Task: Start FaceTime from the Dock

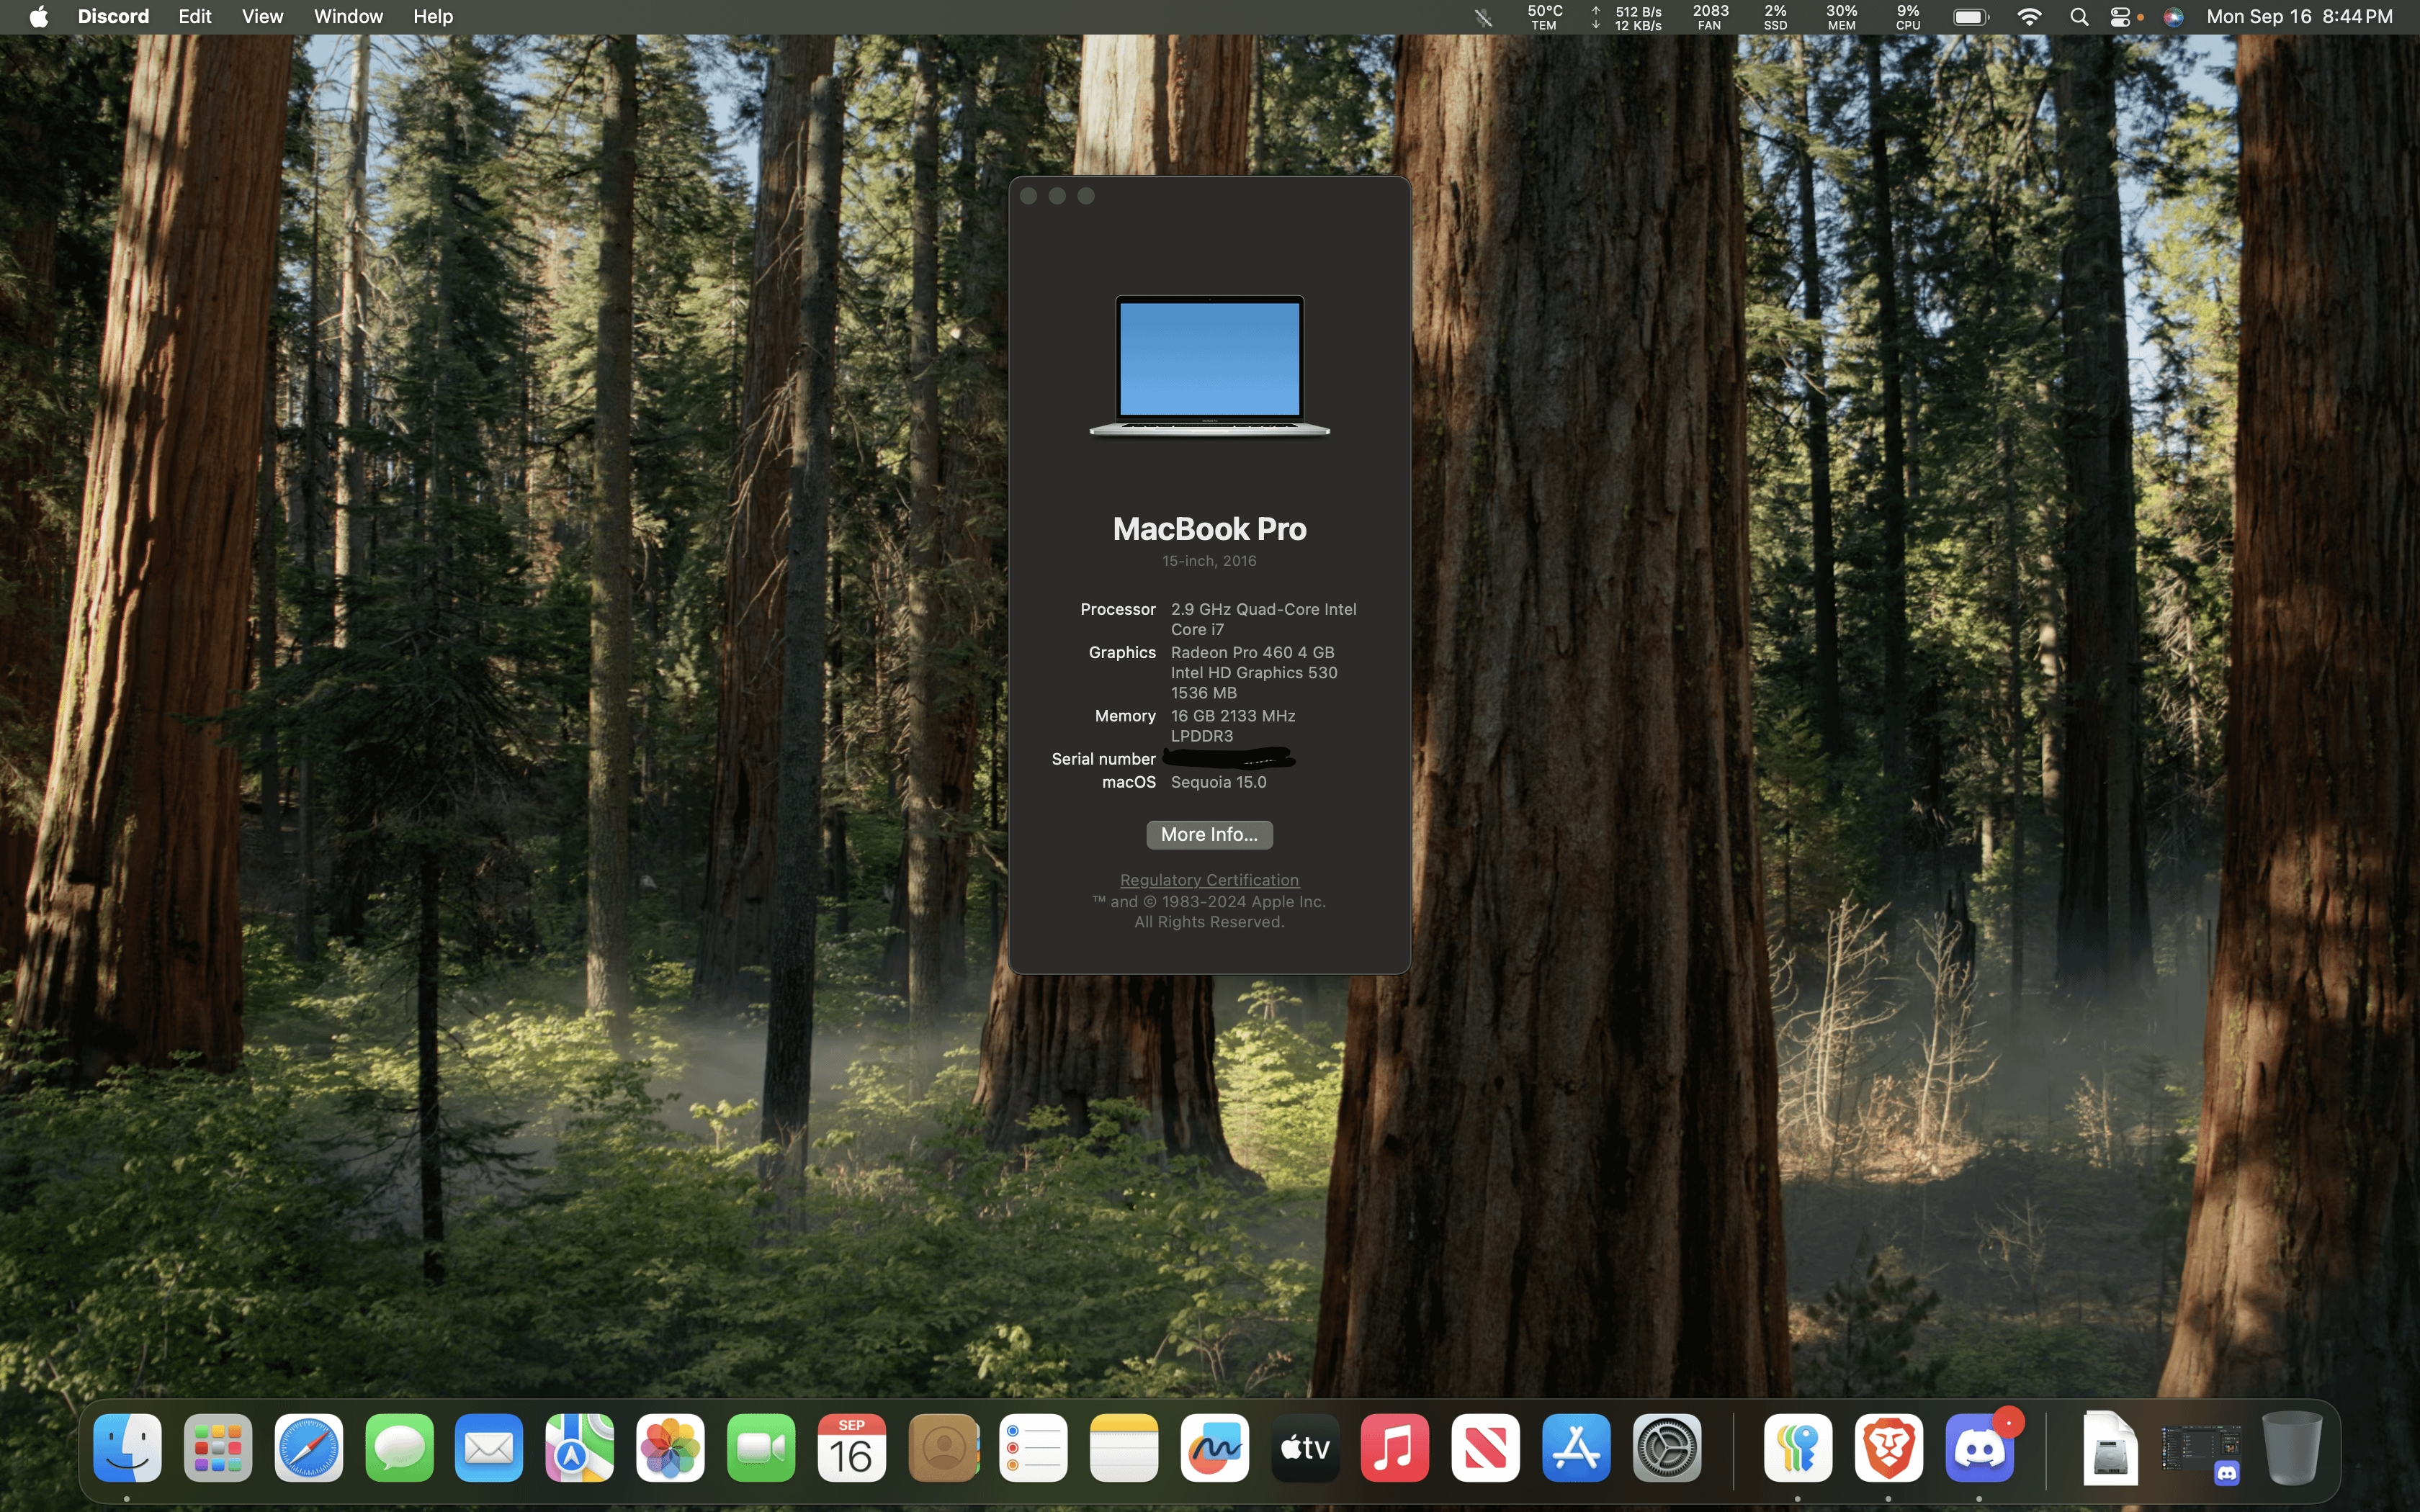Action: pyautogui.click(x=760, y=1447)
